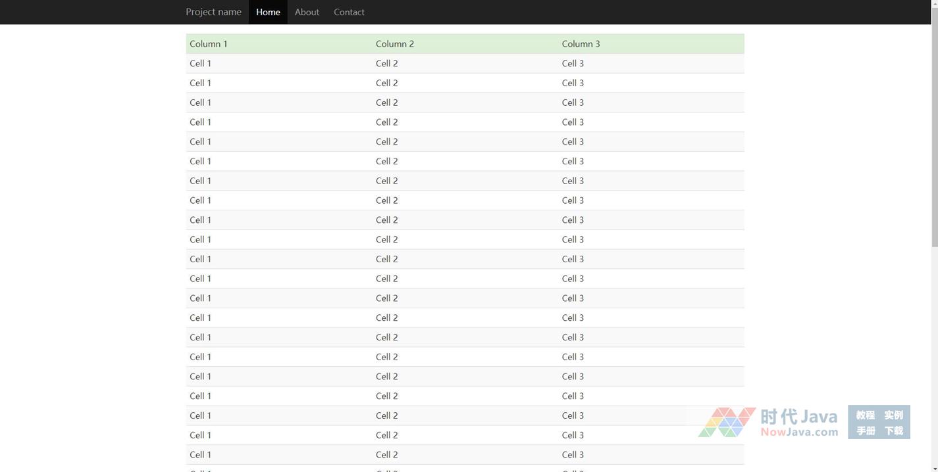Open the NowJava.com watermark link

point(799,432)
